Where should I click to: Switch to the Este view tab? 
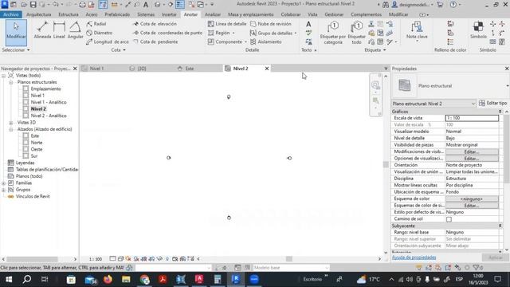click(x=190, y=69)
